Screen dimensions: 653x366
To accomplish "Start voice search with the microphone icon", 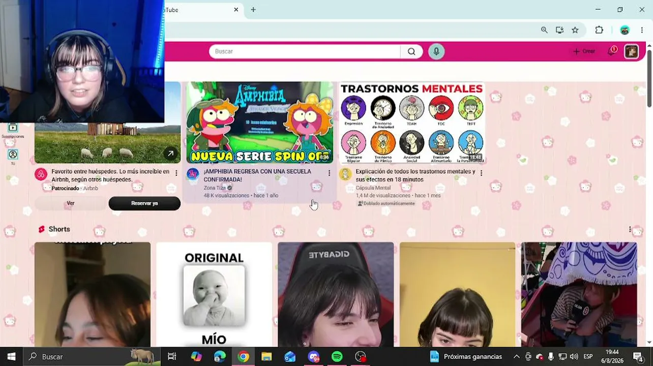I will pyautogui.click(x=436, y=51).
